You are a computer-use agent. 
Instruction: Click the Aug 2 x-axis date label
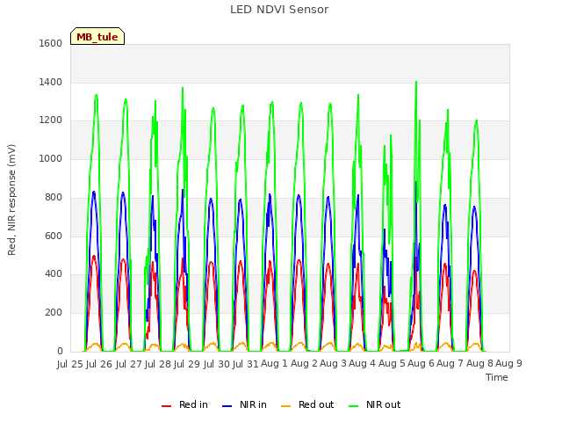[304, 363]
